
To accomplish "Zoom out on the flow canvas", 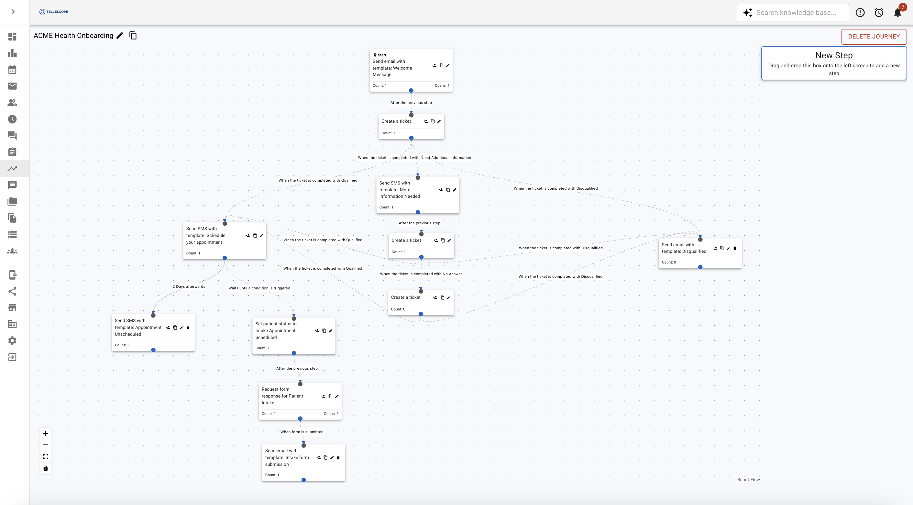I will tap(46, 445).
